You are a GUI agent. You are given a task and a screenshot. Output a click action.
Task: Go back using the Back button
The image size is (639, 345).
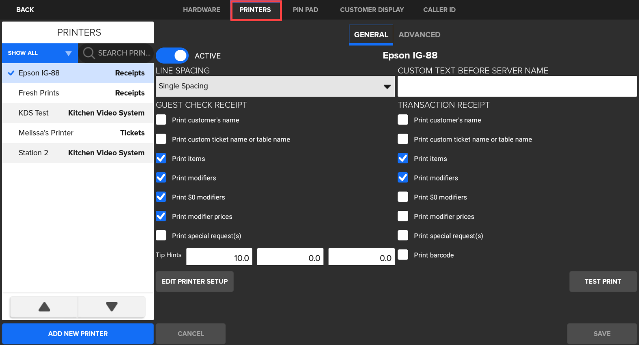[x=25, y=10]
